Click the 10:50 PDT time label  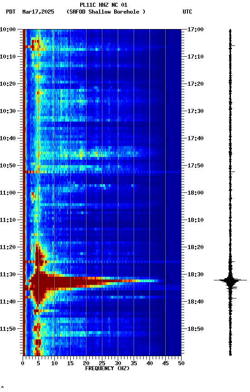pos(8,166)
